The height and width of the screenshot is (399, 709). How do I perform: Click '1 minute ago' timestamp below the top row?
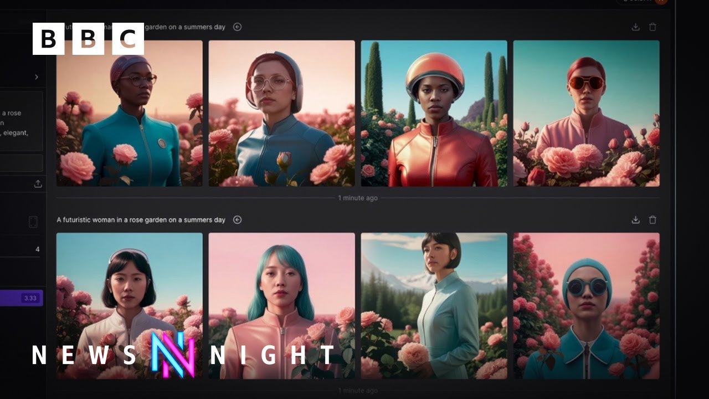[x=358, y=198]
